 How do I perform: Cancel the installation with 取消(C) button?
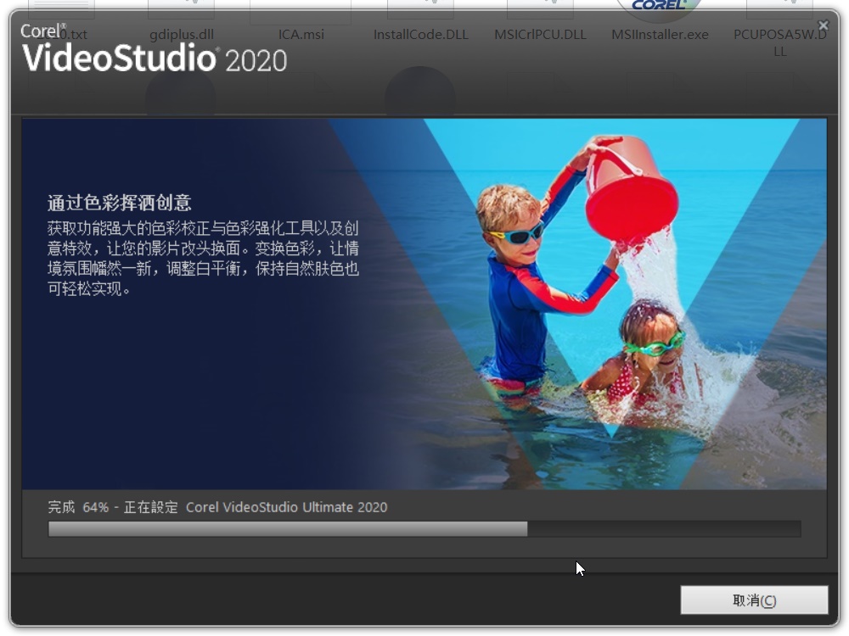click(754, 600)
